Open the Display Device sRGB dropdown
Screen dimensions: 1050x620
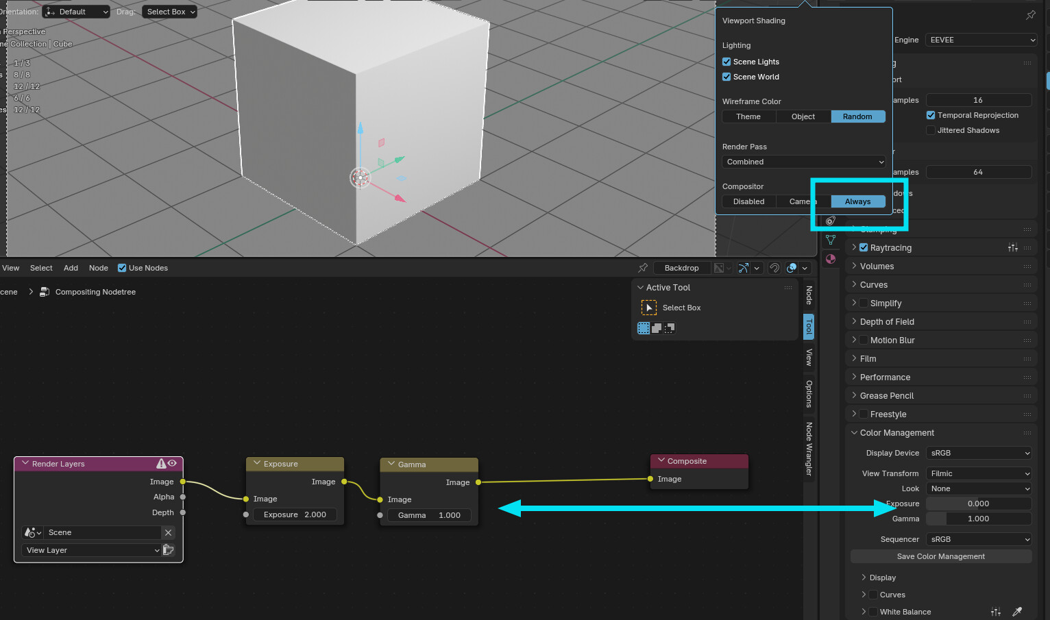click(979, 453)
